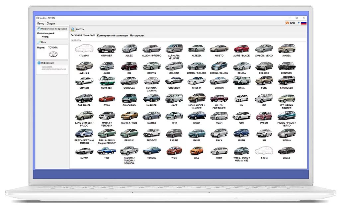Viewport: 340px width, 208px height.
Task: Select the CELICA model
Action: (242, 68)
